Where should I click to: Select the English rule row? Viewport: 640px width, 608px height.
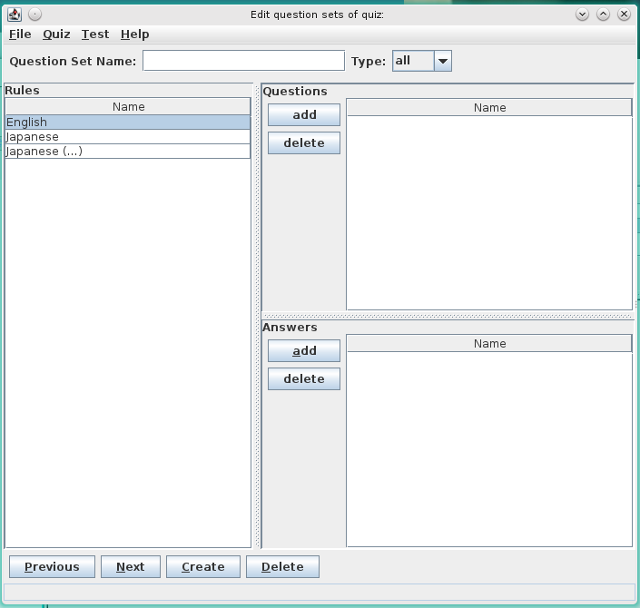point(128,123)
